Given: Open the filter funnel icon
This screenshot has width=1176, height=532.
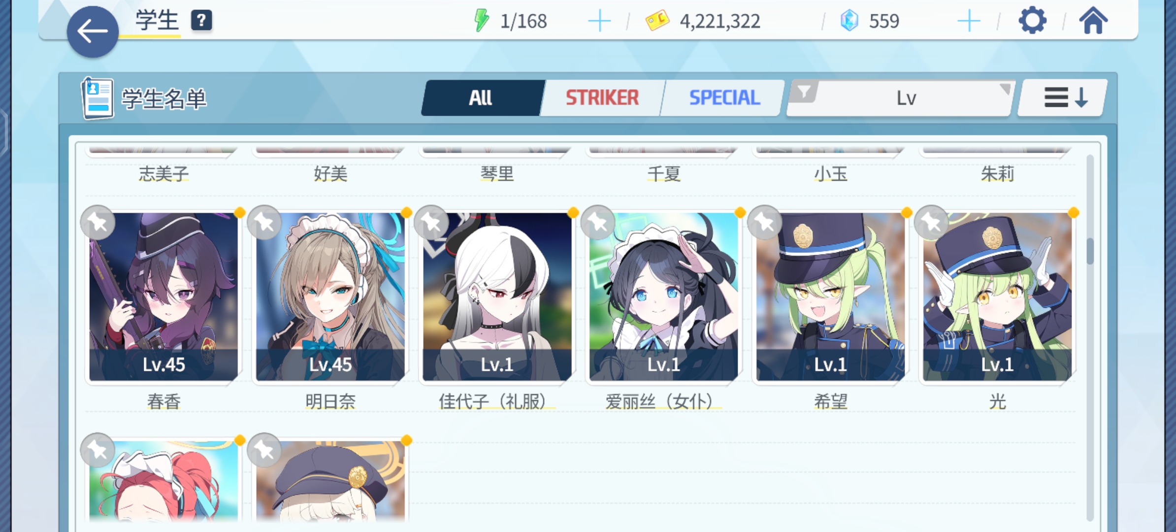Looking at the screenshot, I should coord(804,92).
